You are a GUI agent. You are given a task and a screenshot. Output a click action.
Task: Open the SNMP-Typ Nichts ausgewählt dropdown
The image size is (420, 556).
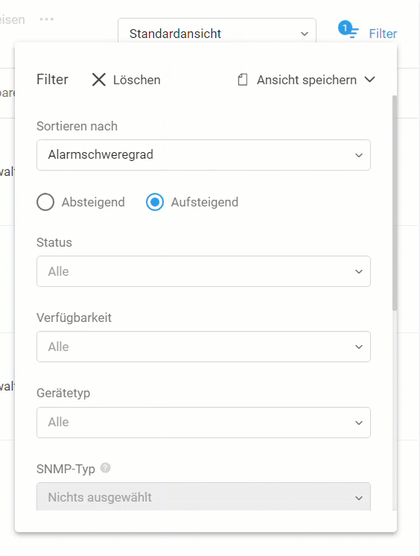pos(203,496)
